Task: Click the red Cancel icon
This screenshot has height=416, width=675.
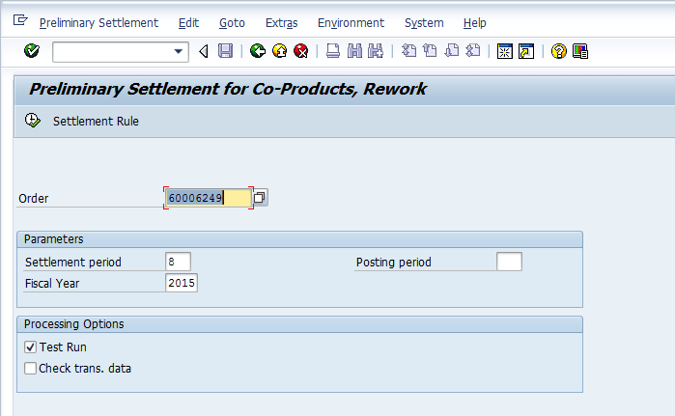Action: tap(300, 51)
